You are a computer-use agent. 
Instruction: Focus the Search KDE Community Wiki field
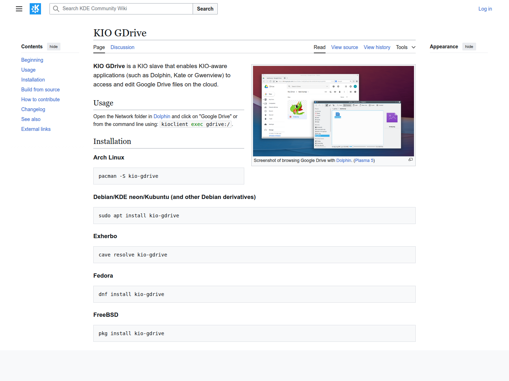point(121,9)
